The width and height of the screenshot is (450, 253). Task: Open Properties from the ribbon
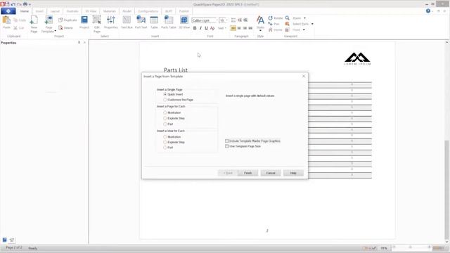pyautogui.click(x=111, y=20)
